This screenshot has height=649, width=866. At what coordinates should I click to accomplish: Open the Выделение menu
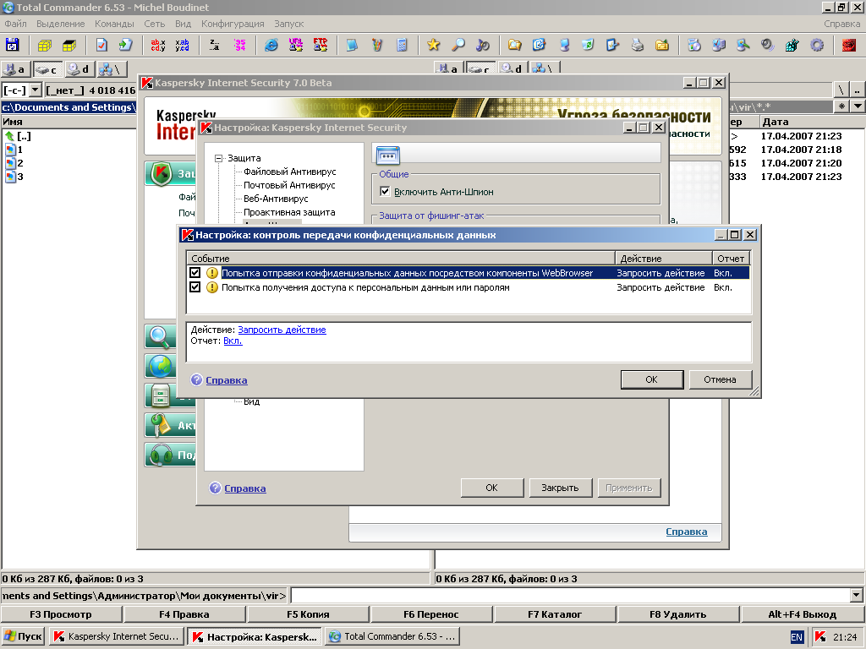coord(61,24)
